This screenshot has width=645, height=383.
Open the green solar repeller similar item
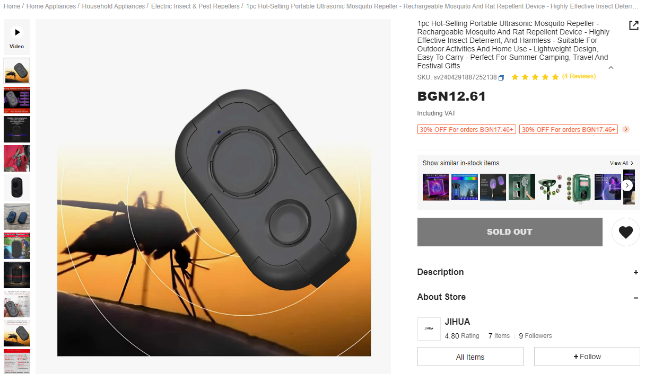pyautogui.click(x=580, y=187)
